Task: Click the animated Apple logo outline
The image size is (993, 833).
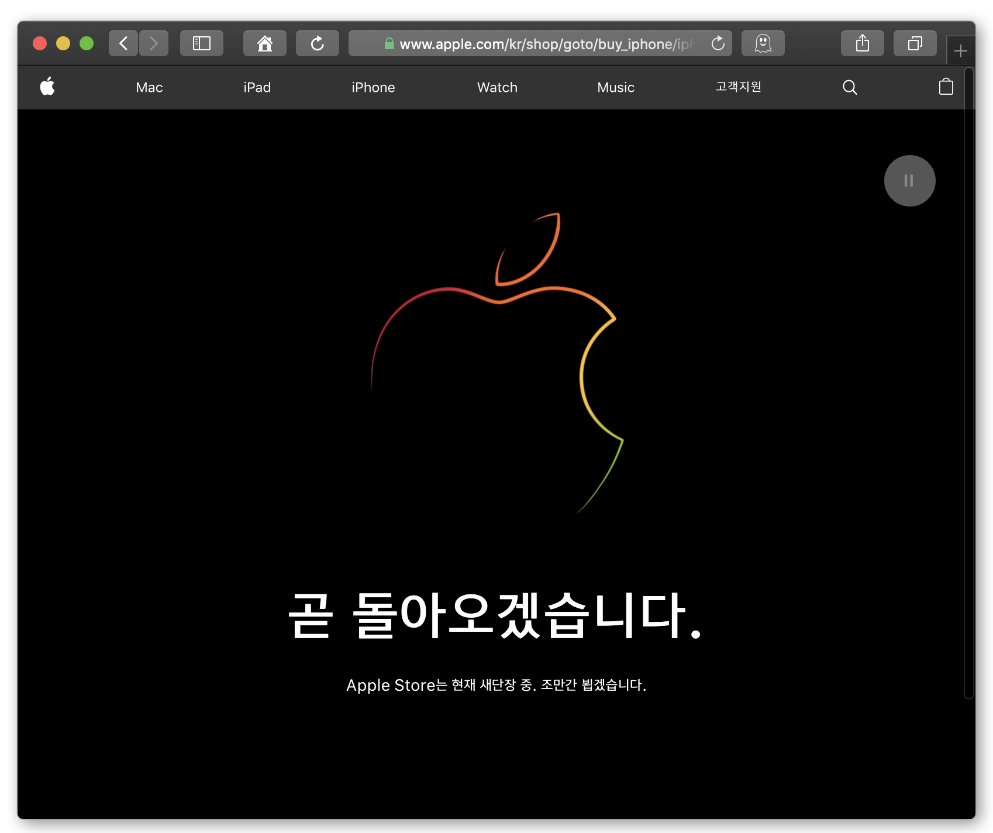Action: pos(497,363)
